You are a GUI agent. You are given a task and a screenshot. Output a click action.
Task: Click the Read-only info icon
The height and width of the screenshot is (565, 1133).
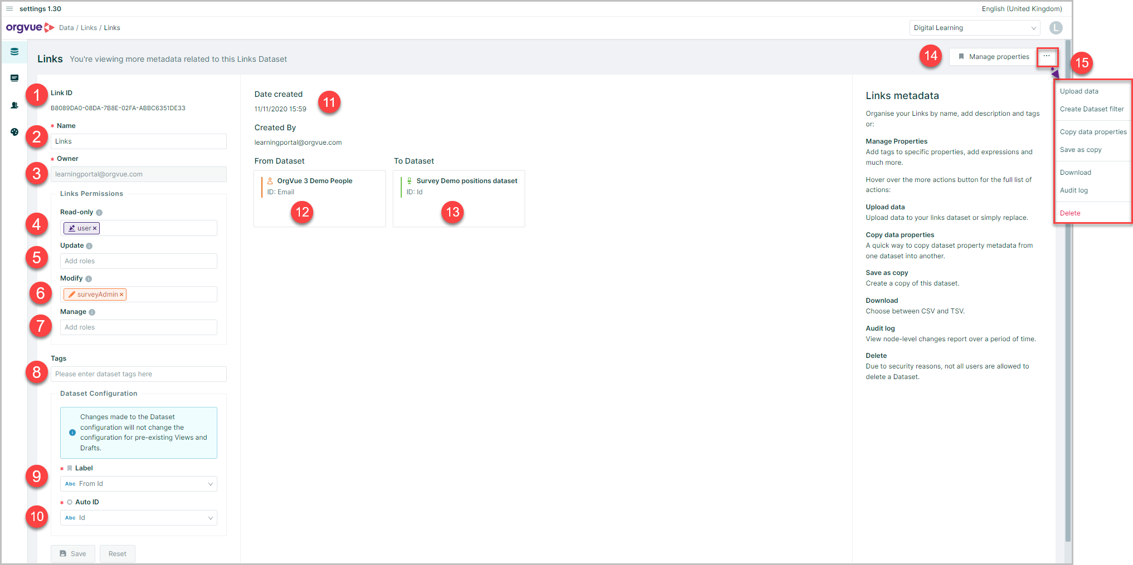(99, 213)
